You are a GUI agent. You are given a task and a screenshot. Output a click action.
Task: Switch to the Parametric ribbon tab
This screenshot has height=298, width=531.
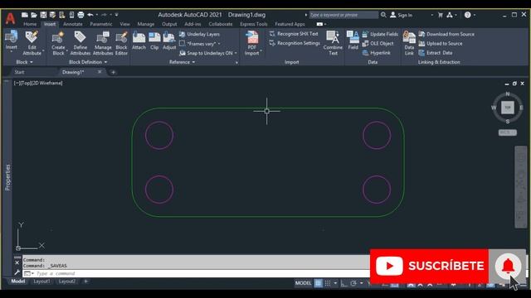coord(101,24)
